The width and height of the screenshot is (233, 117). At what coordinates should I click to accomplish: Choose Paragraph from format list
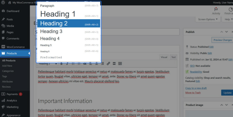click(x=69, y=6)
